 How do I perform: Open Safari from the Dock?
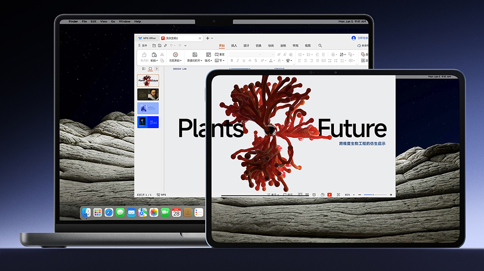108,212
